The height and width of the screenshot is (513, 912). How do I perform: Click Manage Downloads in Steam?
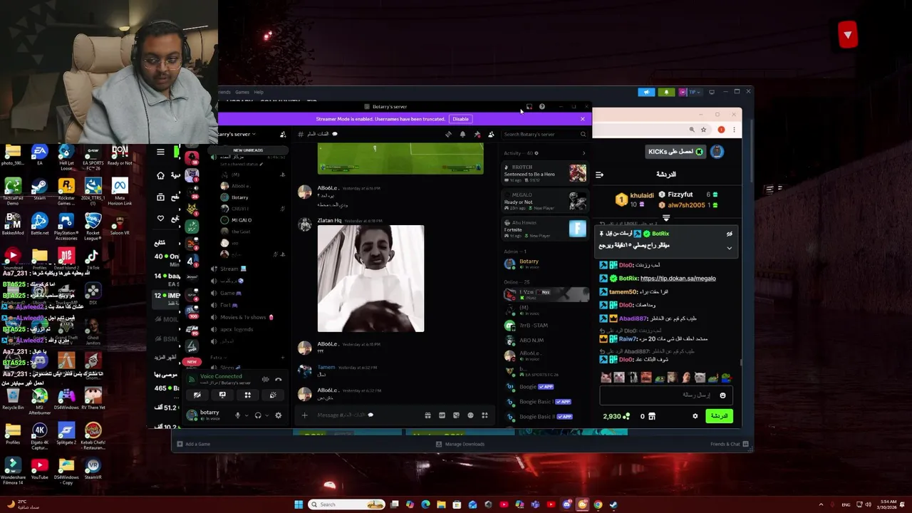click(460, 444)
